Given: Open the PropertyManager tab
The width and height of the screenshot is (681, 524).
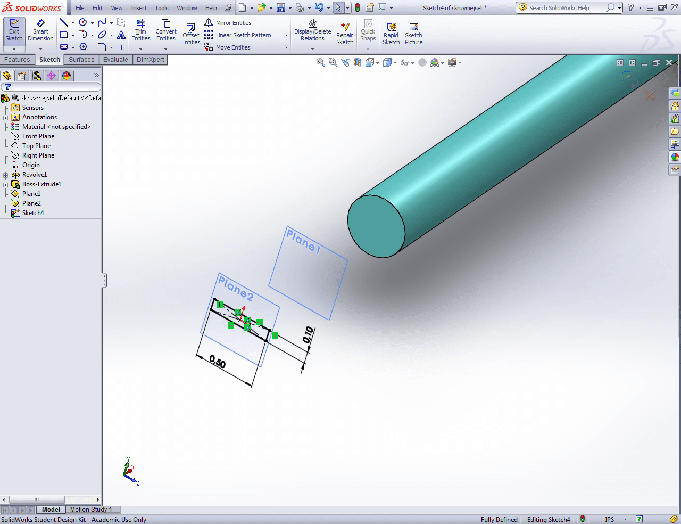Looking at the screenshot, I should coord(22,76).
